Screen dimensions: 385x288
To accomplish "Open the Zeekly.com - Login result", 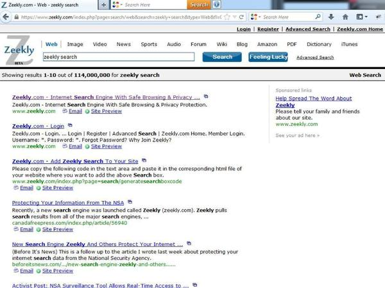I will (x=38, y=126).
